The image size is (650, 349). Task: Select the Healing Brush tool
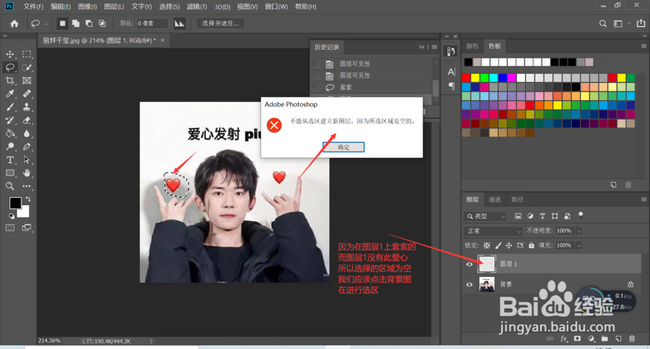(27, 94)
